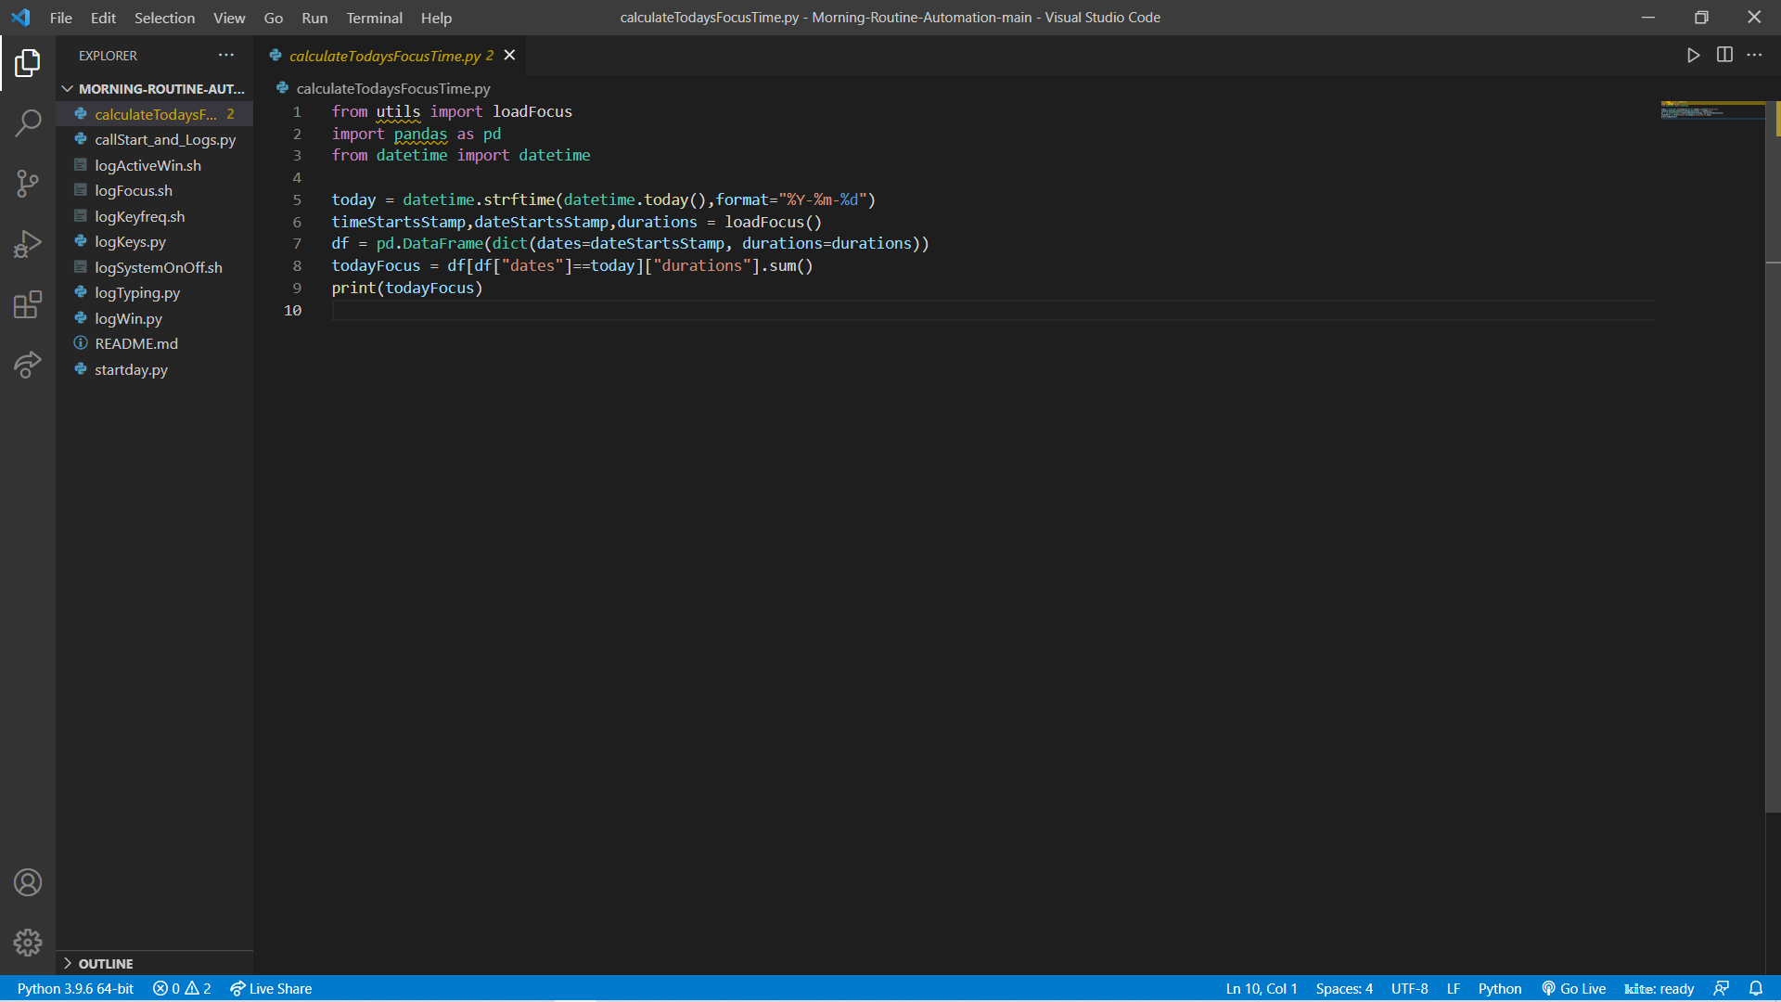Toggle Go Live server in status bar

click(1573, 989)
